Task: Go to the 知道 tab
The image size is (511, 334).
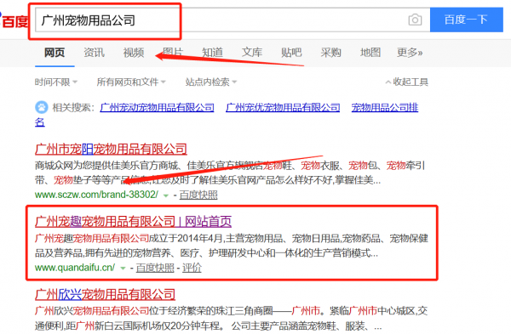Action: coord(212,53)
